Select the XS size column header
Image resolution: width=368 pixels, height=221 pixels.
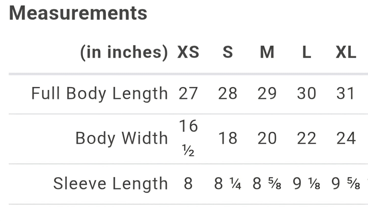click(188, 52)
